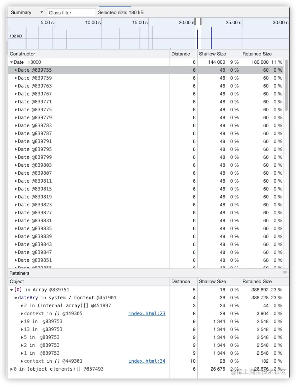Click the Retainers panel menu icon
This screenshot has height=385, width=296.
pos(285,273)
